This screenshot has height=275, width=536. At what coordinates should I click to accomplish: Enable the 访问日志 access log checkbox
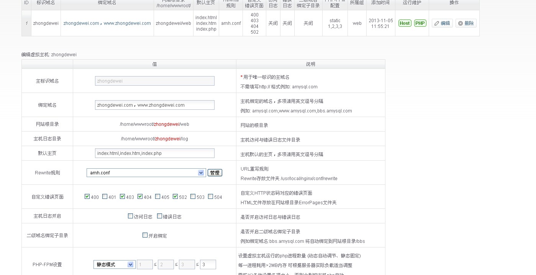point(131,216)
